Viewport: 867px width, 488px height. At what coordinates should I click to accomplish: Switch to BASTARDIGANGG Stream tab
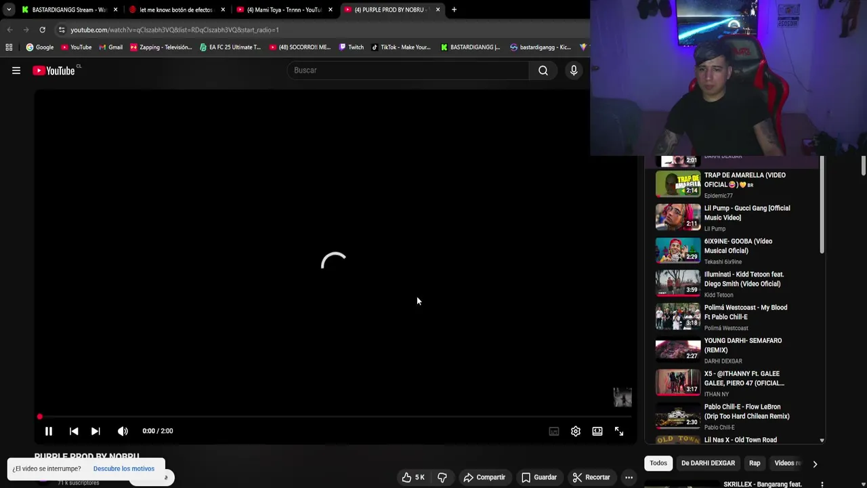click(68, 9)
